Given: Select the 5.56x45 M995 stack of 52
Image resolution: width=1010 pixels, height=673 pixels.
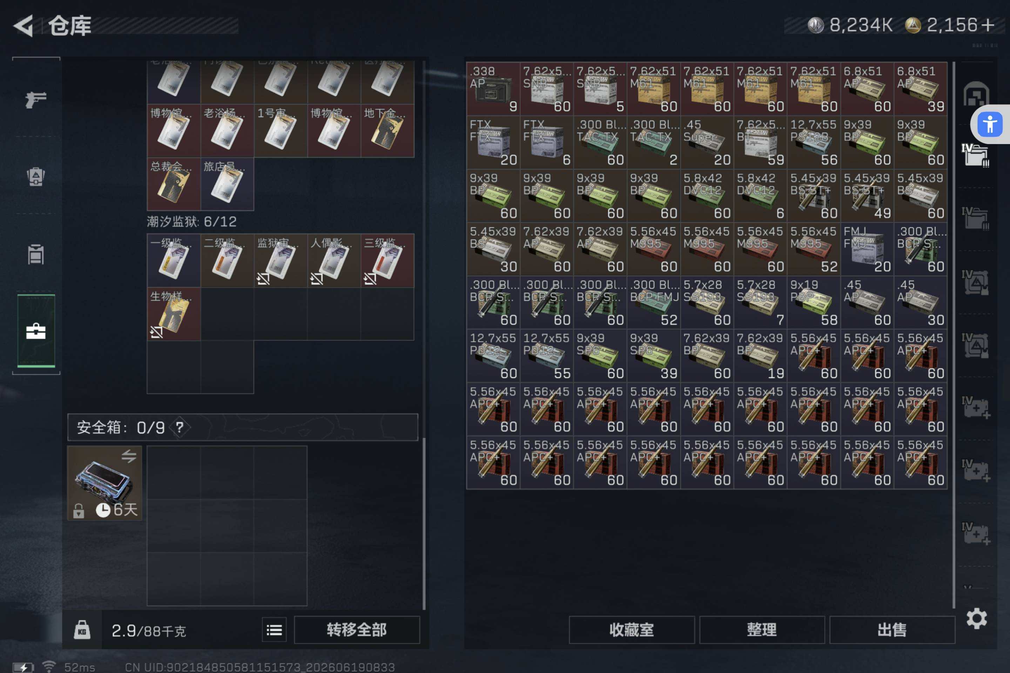Looking at the screenshot, I should tap(814, 249).
